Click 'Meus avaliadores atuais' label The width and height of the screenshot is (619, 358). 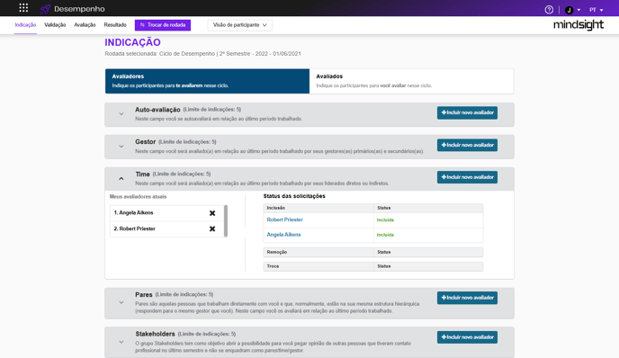[x=138, y=197]
